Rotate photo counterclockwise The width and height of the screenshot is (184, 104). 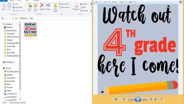(151, 99)
